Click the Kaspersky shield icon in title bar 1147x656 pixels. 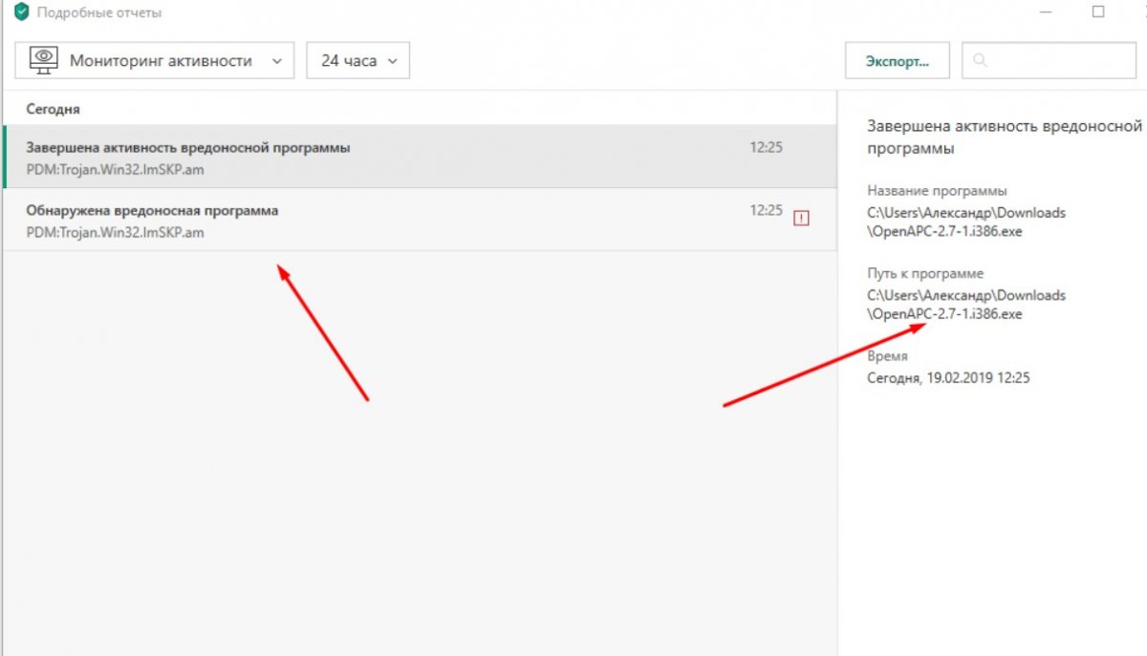tap(21, 12)
